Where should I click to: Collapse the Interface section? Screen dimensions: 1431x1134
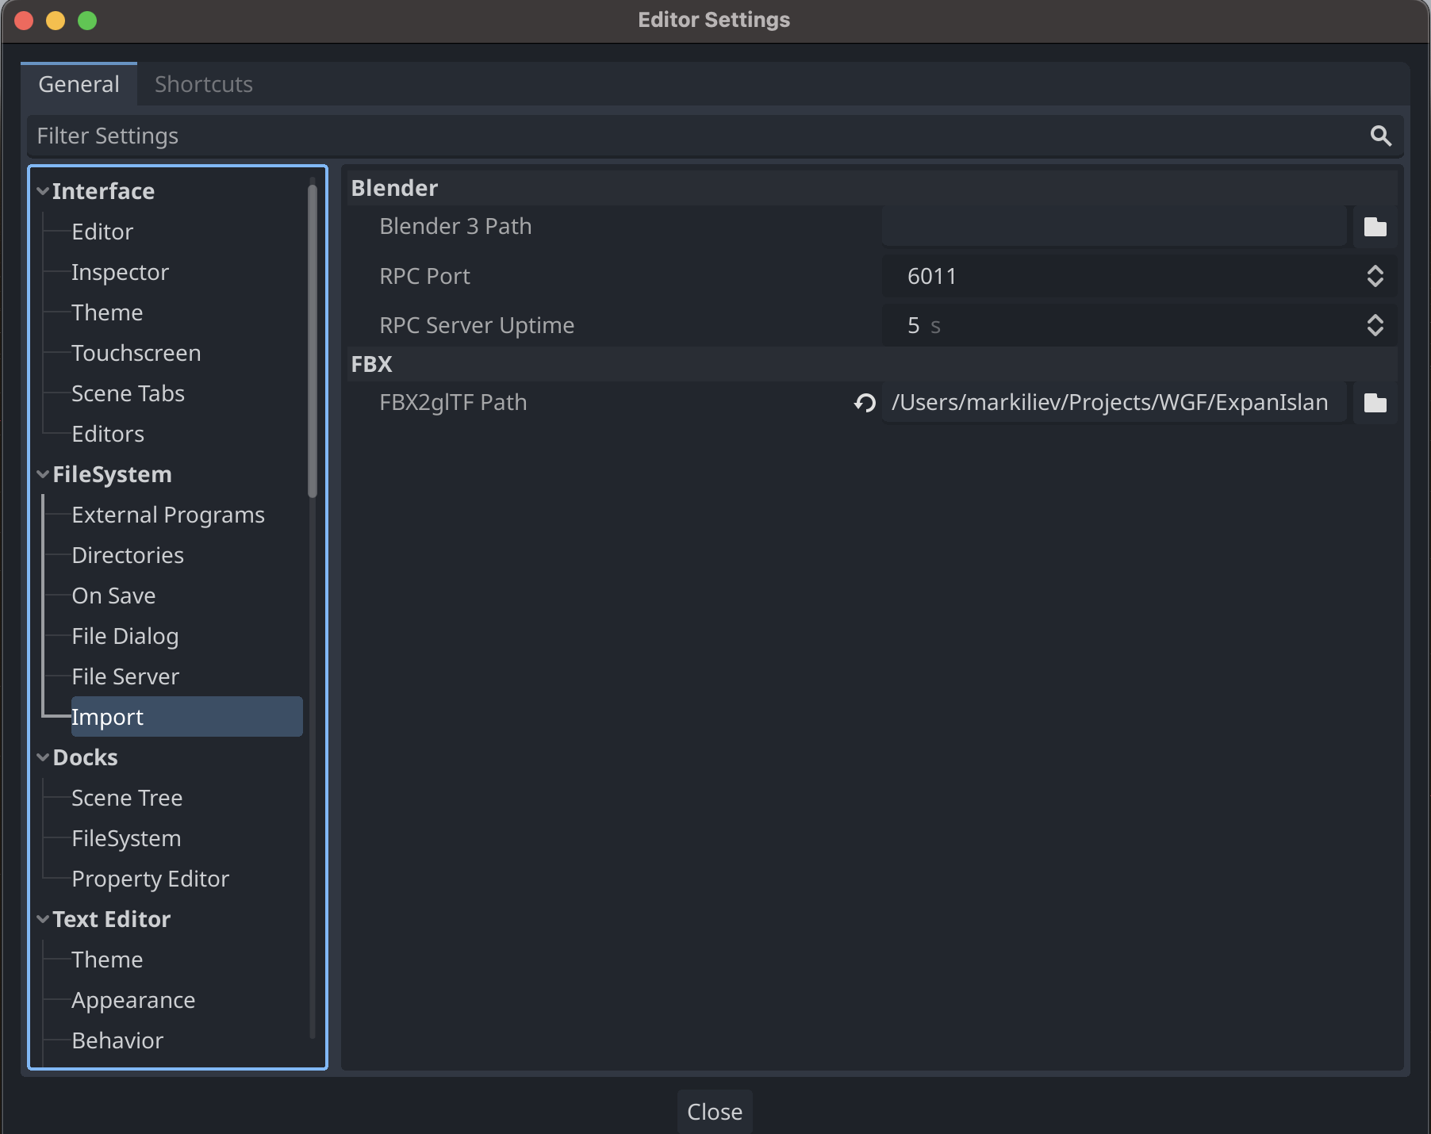(42, 190)
